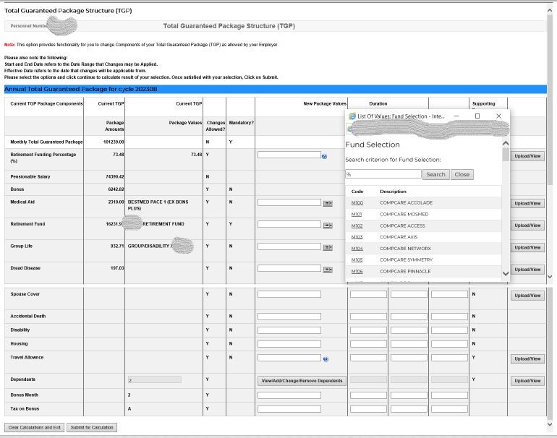Open the Retirement Fund list-of-values picker

pos(327,226)
